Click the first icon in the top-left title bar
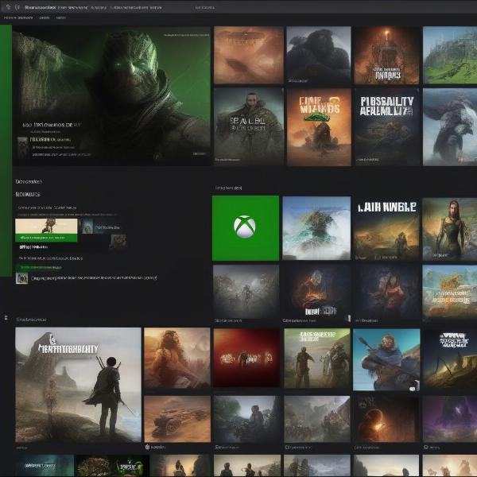Viewport: 477px width, 477px height. [x=9, y=7]
